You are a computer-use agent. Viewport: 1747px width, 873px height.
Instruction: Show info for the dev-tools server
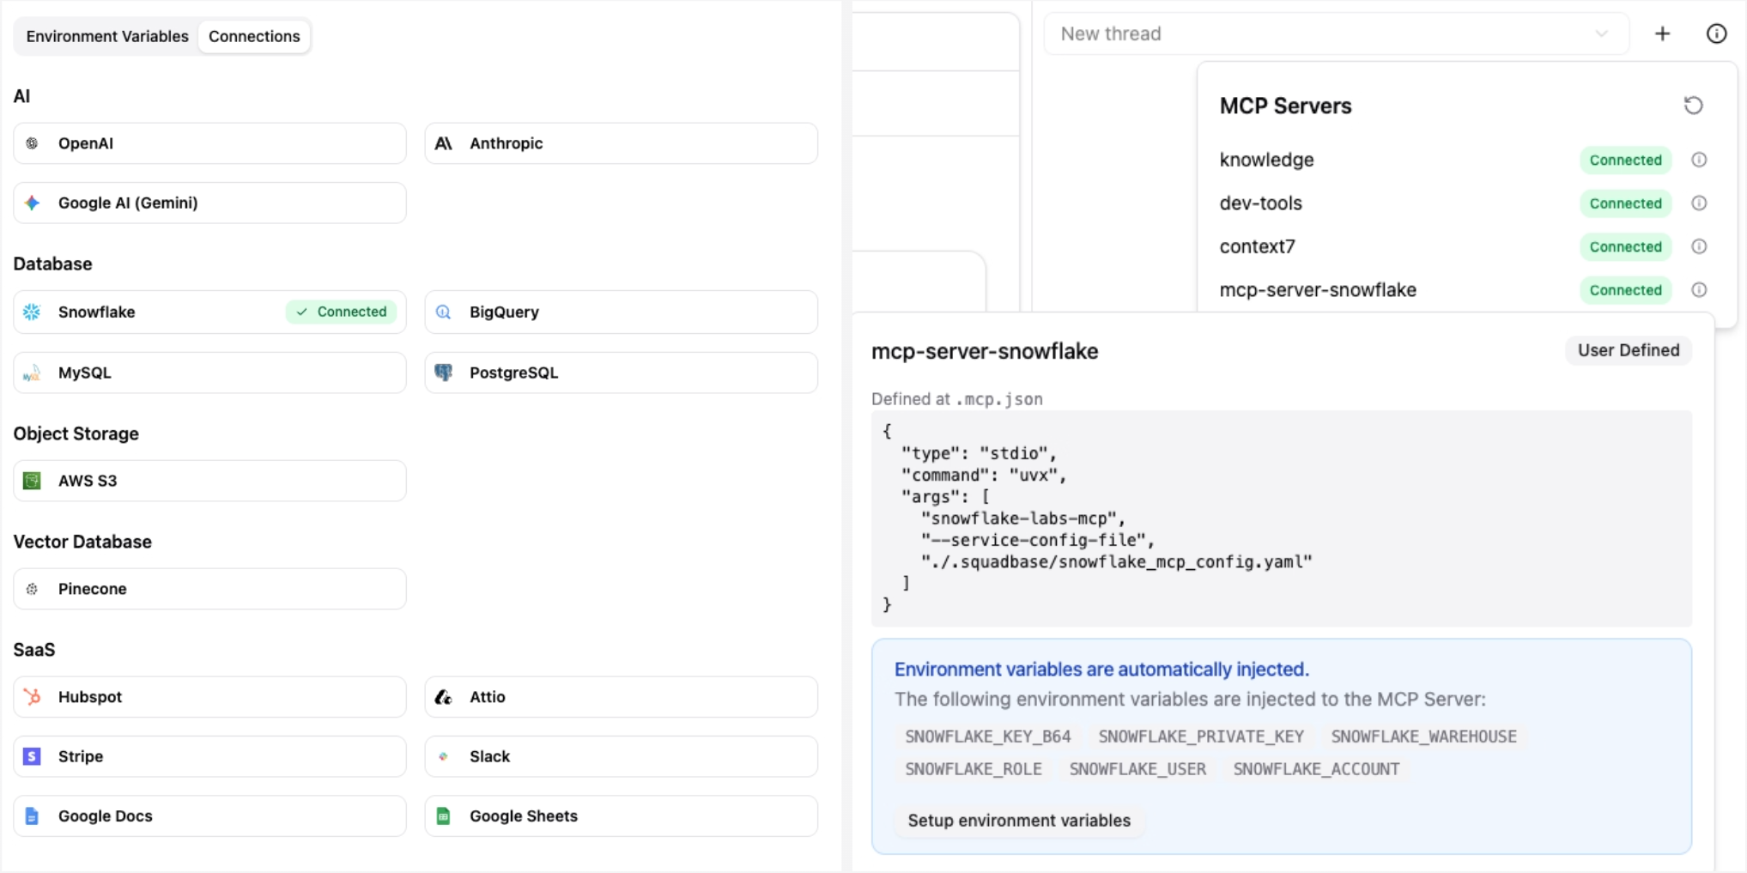1701,203
